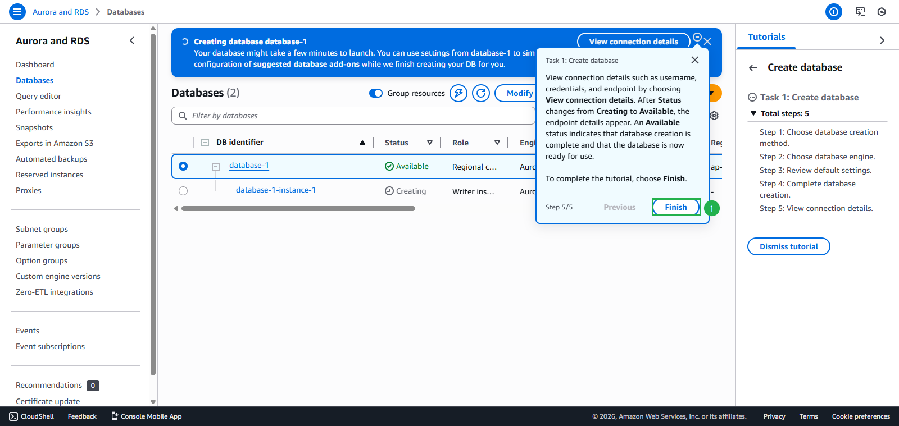Open the CloudShell terminal icon in header
The image size is (899, 426).
860,12
